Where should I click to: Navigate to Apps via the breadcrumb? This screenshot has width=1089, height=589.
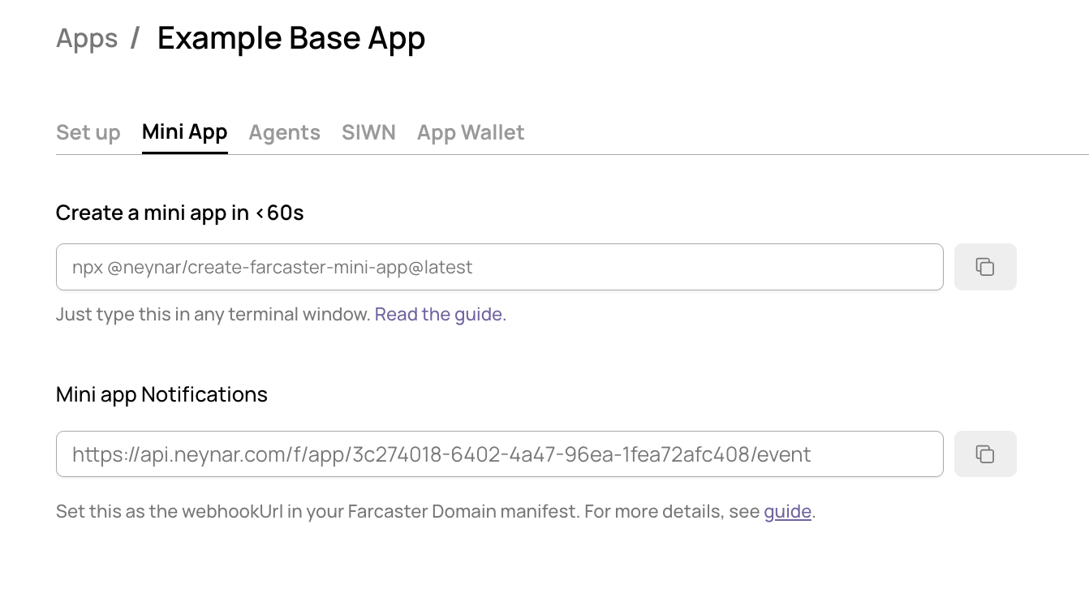coord(87,38)
